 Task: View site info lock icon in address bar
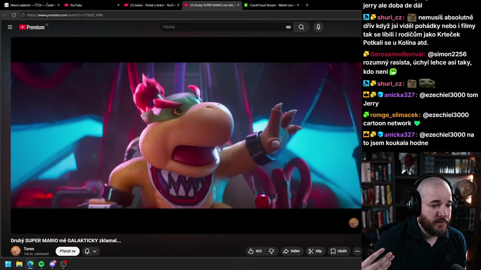click(x=23, y=15)
